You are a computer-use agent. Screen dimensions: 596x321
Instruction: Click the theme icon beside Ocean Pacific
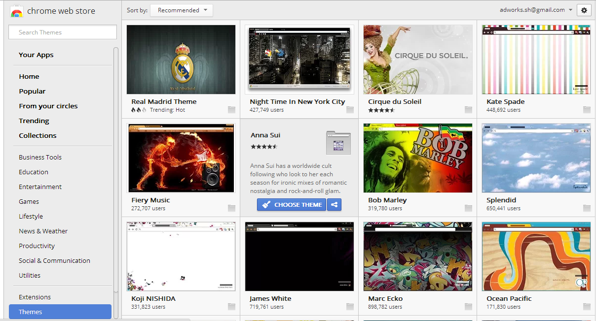(587, 307)
